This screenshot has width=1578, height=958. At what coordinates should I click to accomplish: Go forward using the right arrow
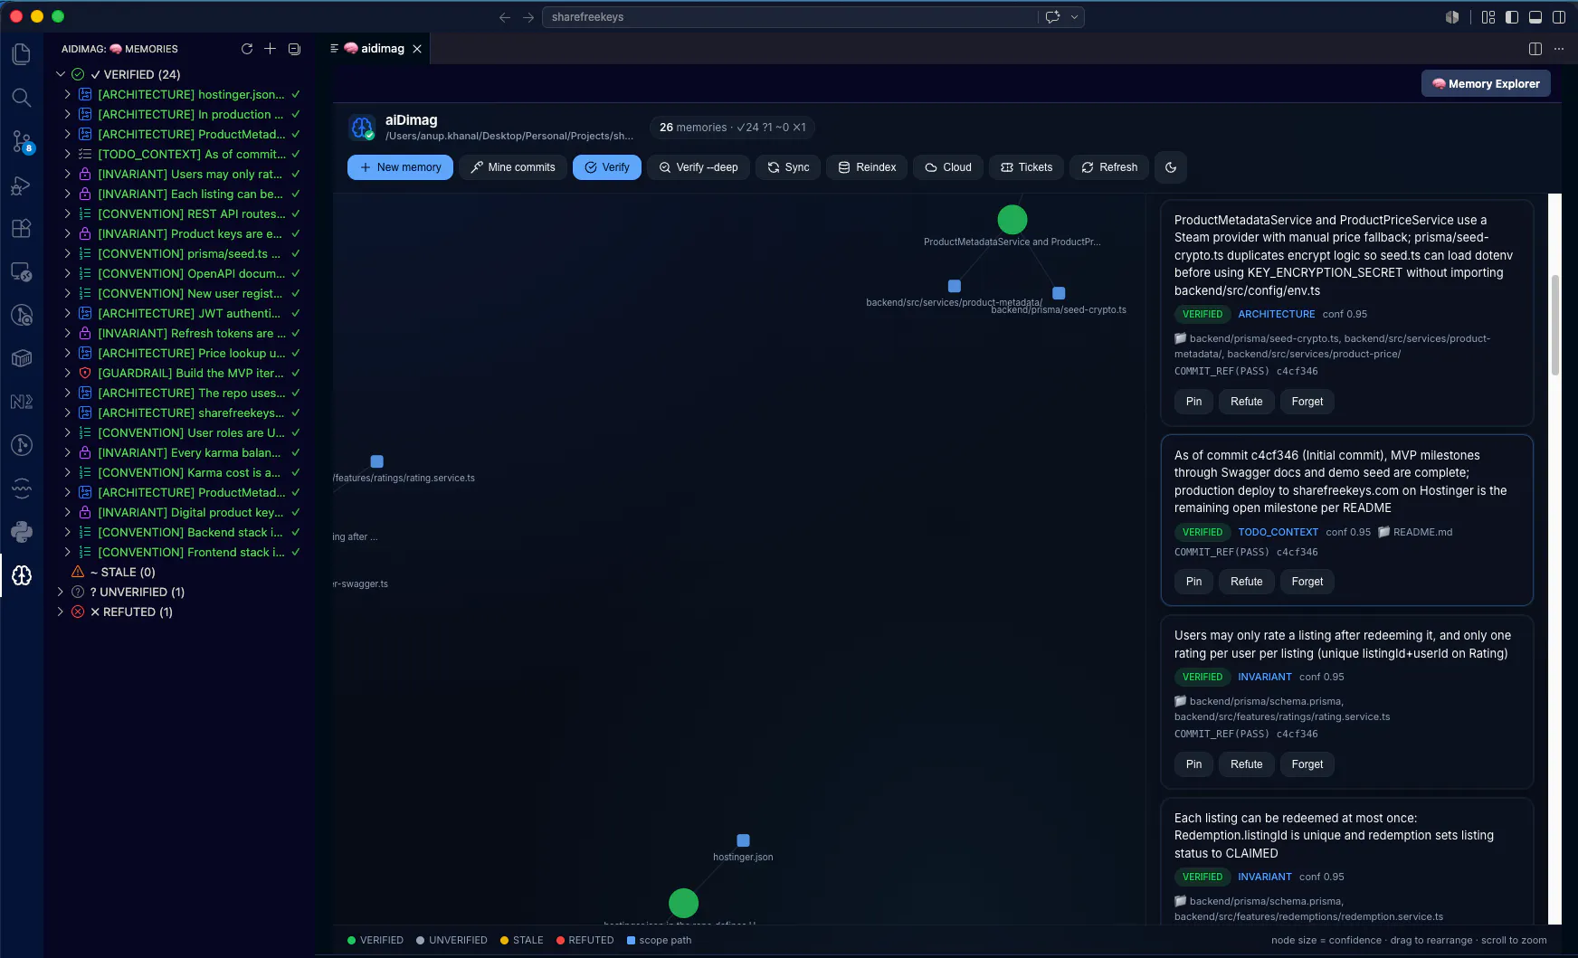tap(528, 17)
